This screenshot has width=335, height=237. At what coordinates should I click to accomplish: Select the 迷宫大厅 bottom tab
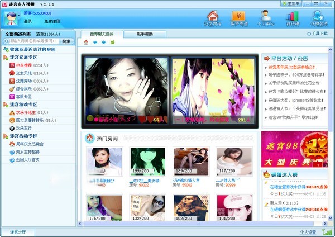coord(18,232)
